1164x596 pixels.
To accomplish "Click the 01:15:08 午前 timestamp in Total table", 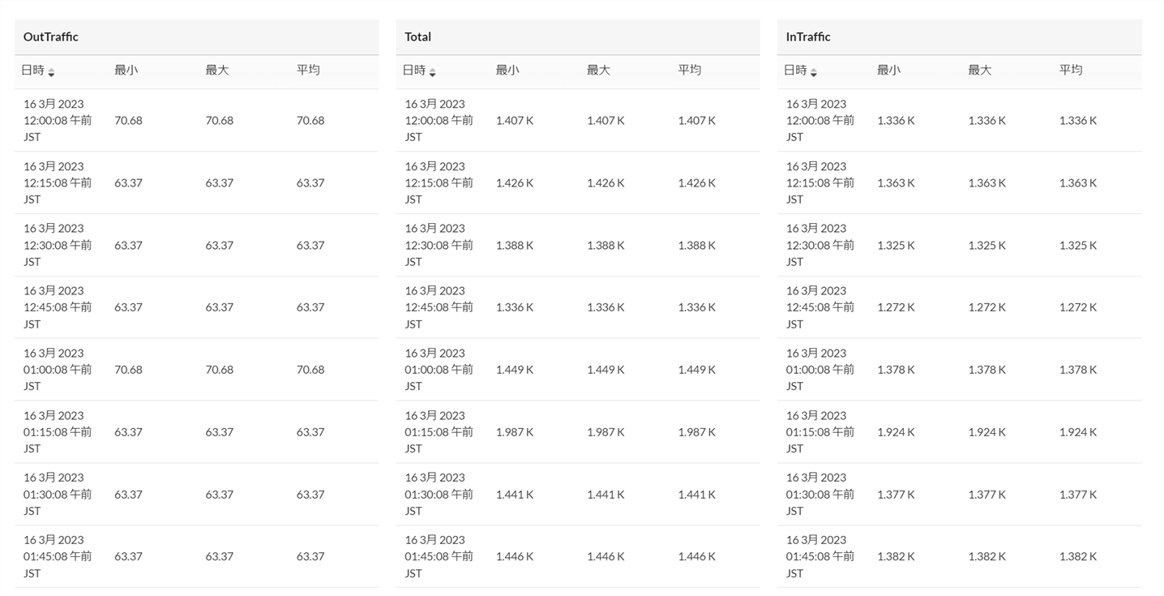I will 439,431.
